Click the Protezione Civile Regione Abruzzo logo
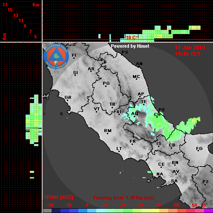The image size is (213, 213). pyautogui.click(x=56, y=56)
